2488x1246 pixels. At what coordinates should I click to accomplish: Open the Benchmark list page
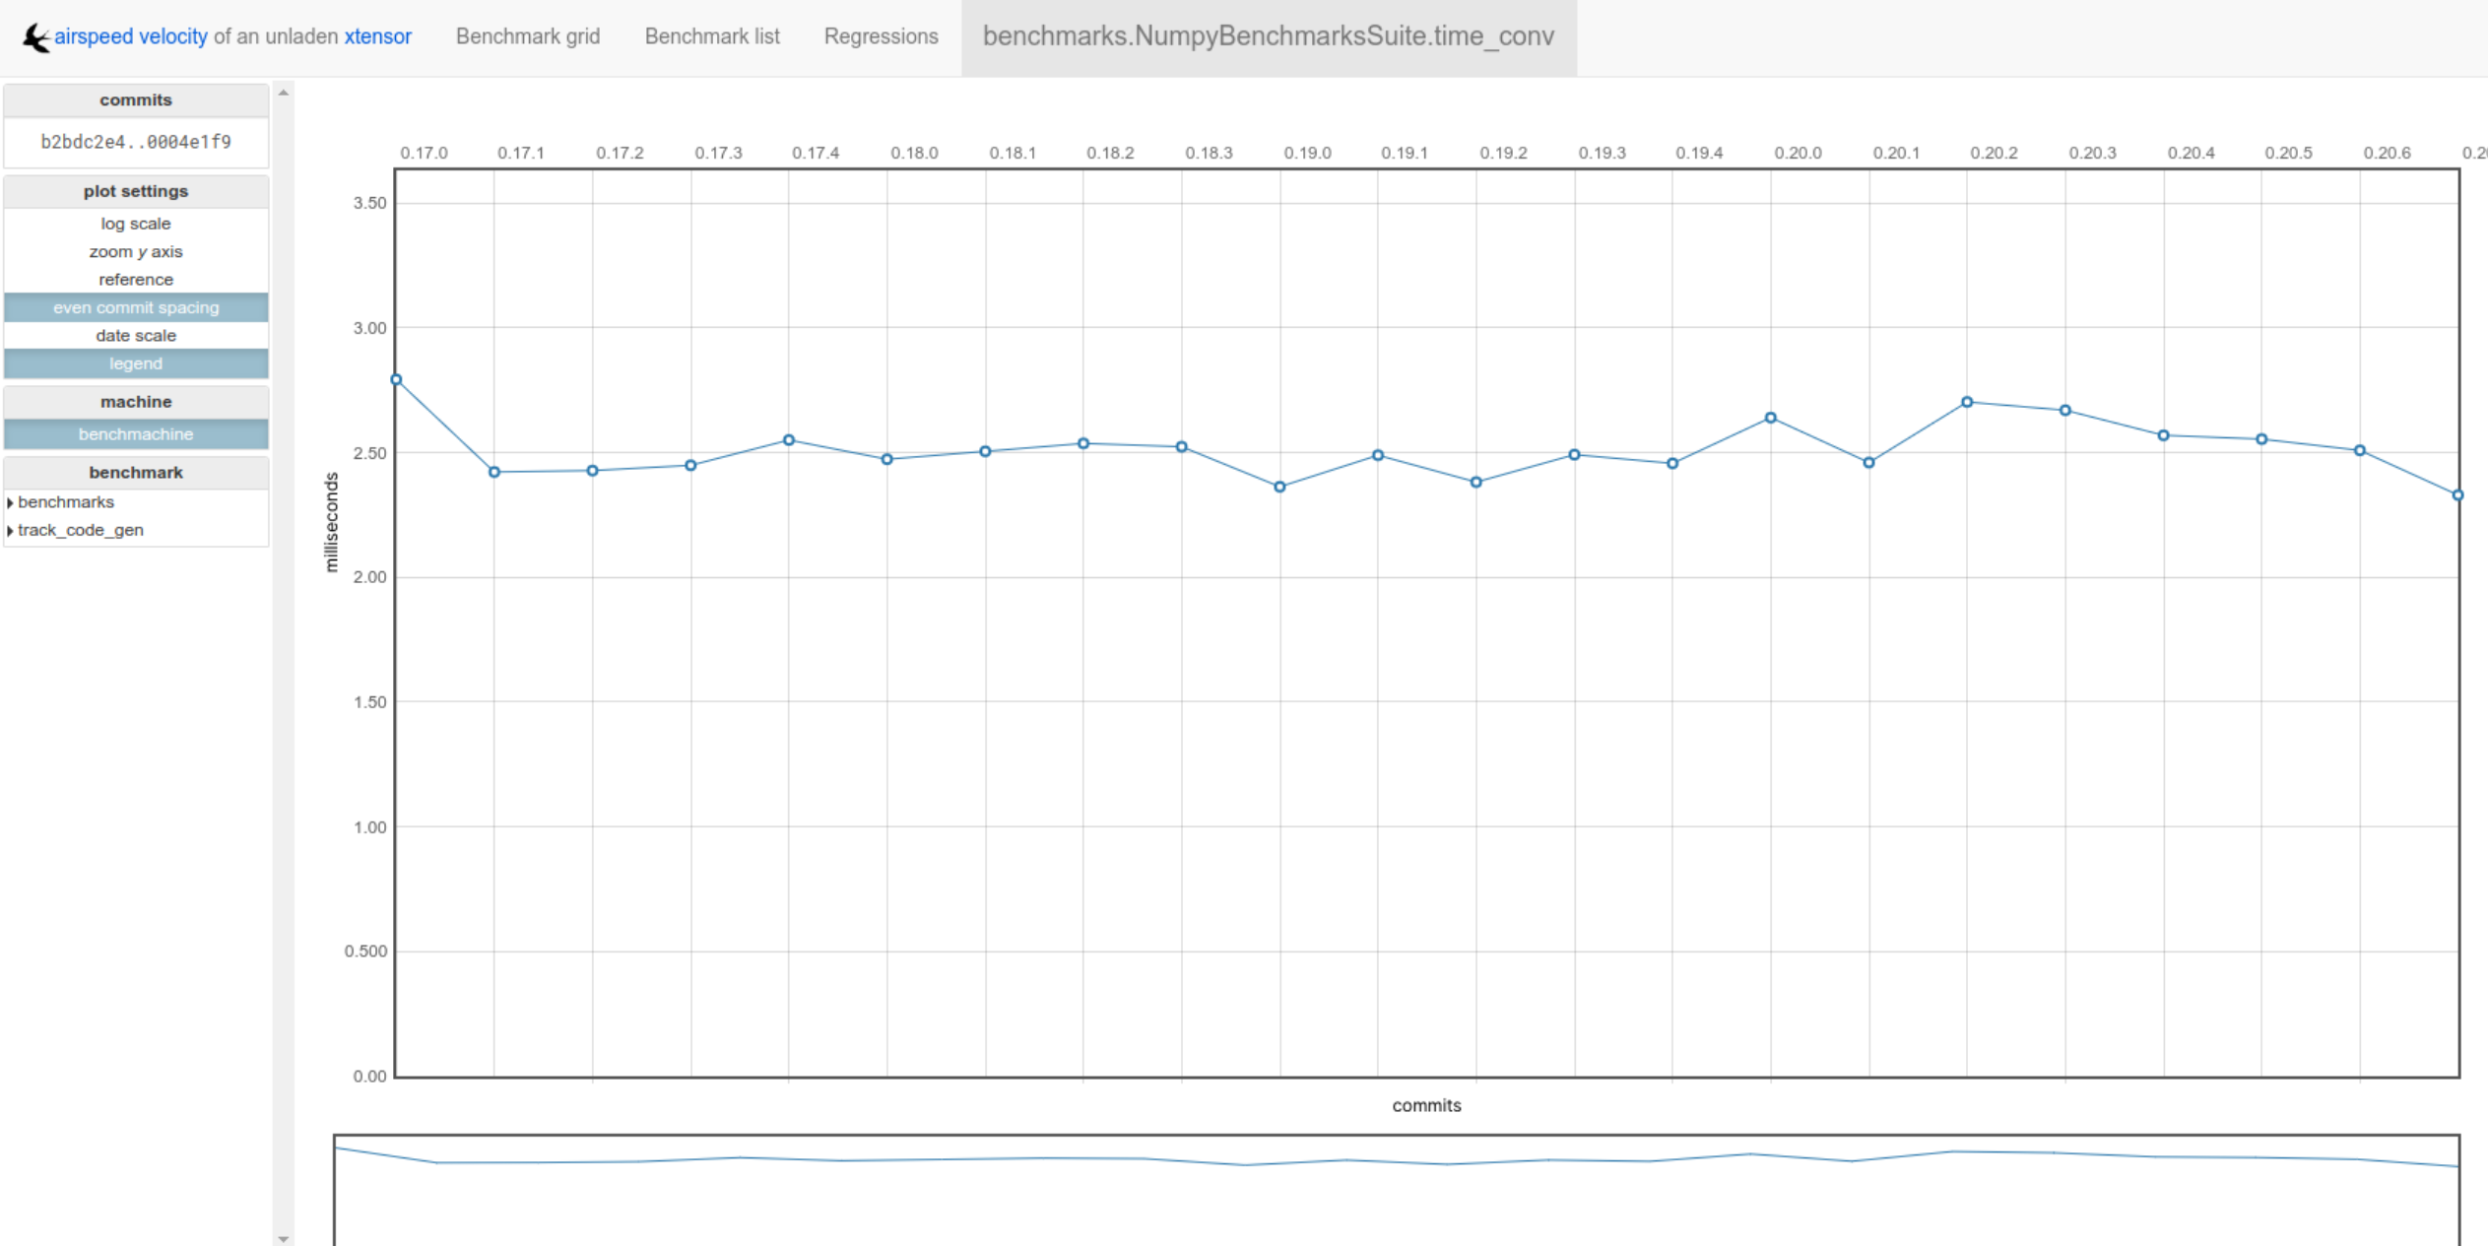(x=711, y=36)
